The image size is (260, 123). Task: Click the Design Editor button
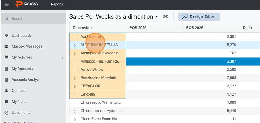point(199,17)
